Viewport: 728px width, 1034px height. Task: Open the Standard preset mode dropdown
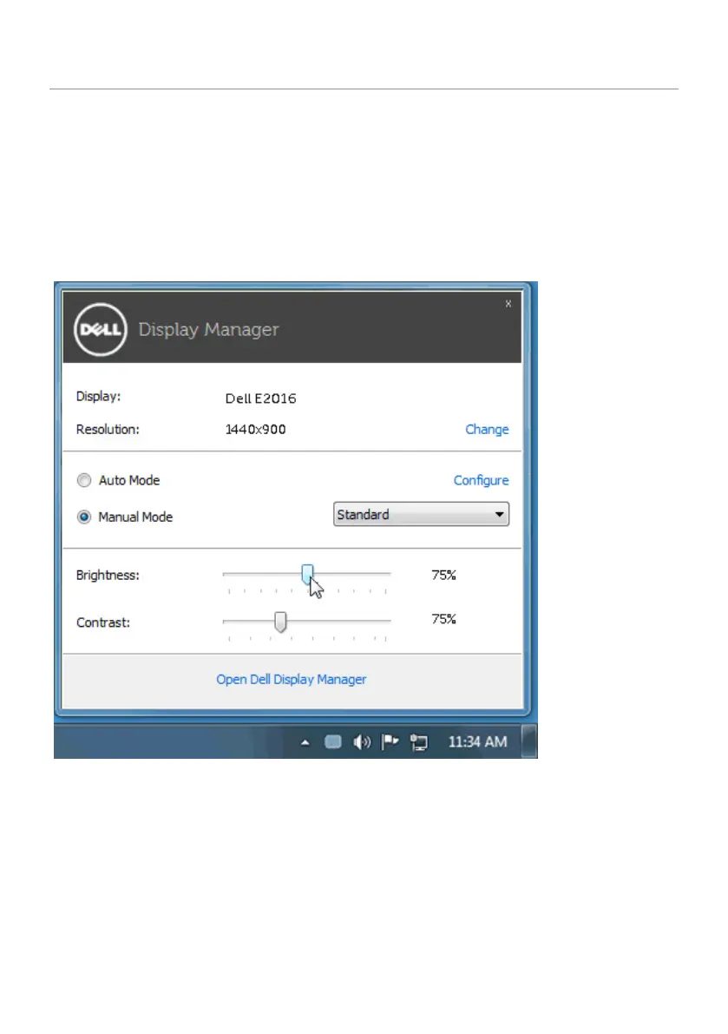[421, 514]
